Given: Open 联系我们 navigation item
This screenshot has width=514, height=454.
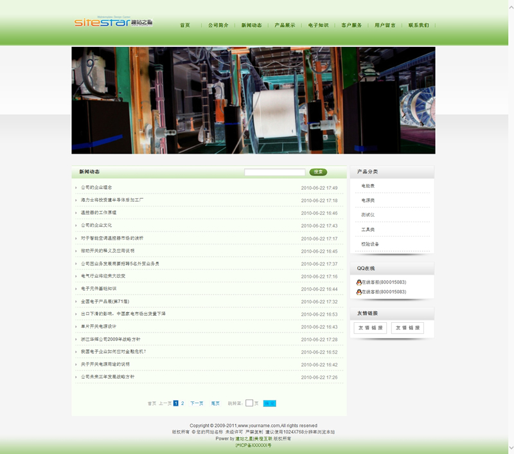Looking at the screenshot, I should 418,25.
